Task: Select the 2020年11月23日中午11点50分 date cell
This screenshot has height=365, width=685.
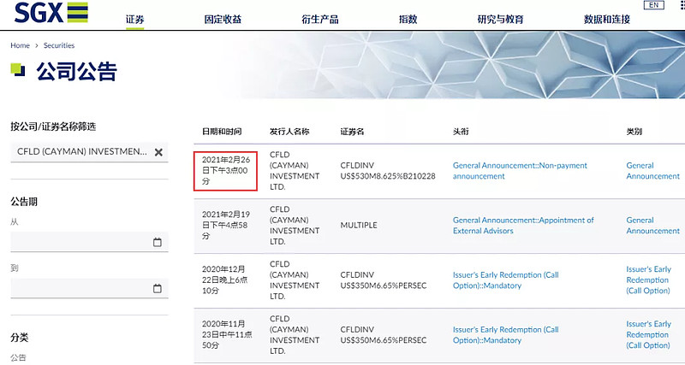Action: [x=226, y=334]
